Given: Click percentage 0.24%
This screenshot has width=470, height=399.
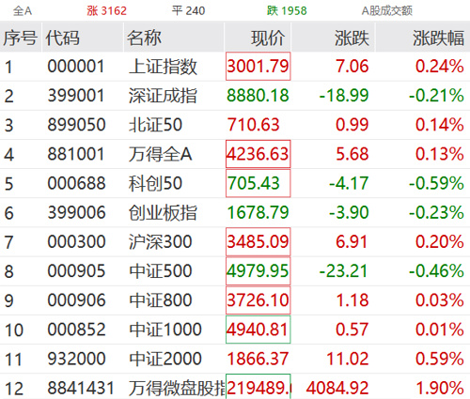Looking at the screenshot, I should point(440,67).
